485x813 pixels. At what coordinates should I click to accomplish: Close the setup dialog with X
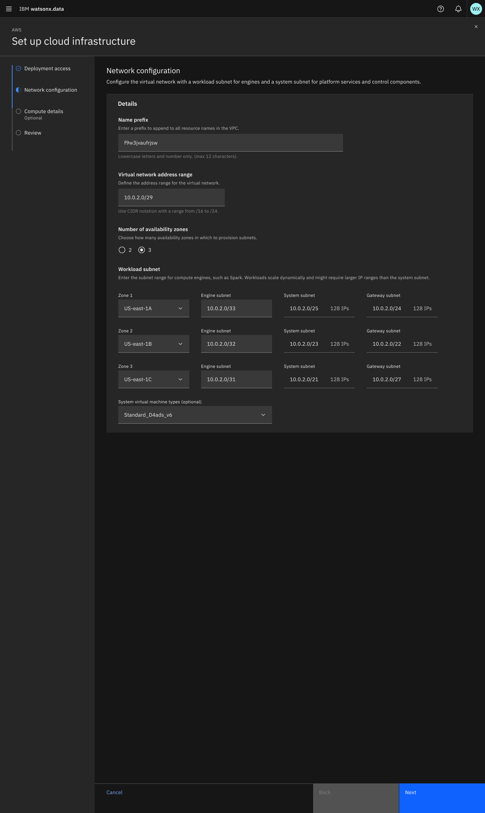tap(476, 27)
